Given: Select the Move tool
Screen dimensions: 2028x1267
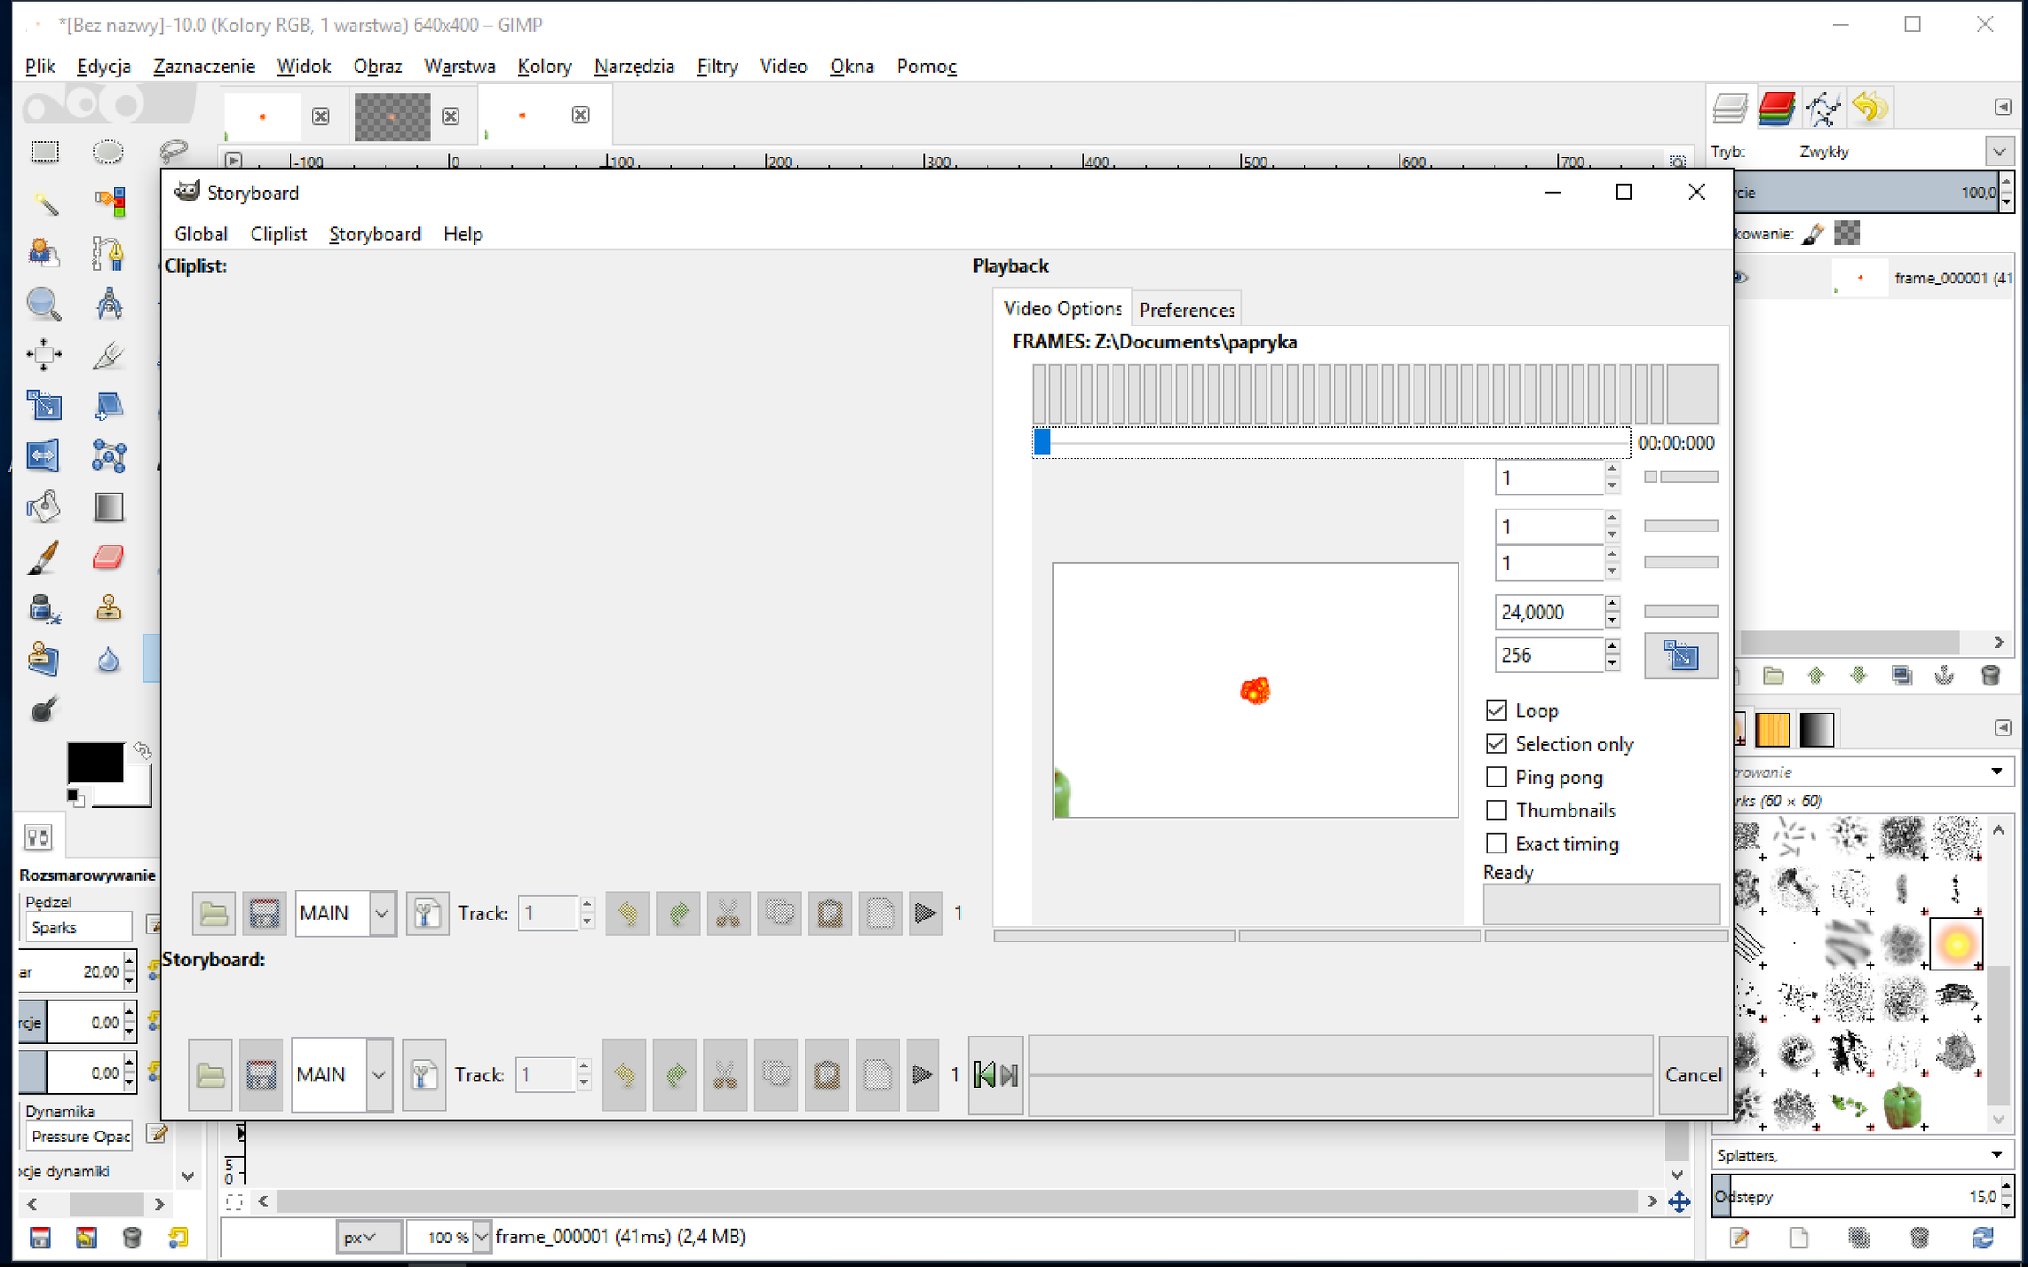Looking at the screenshot, I should 43,355.
